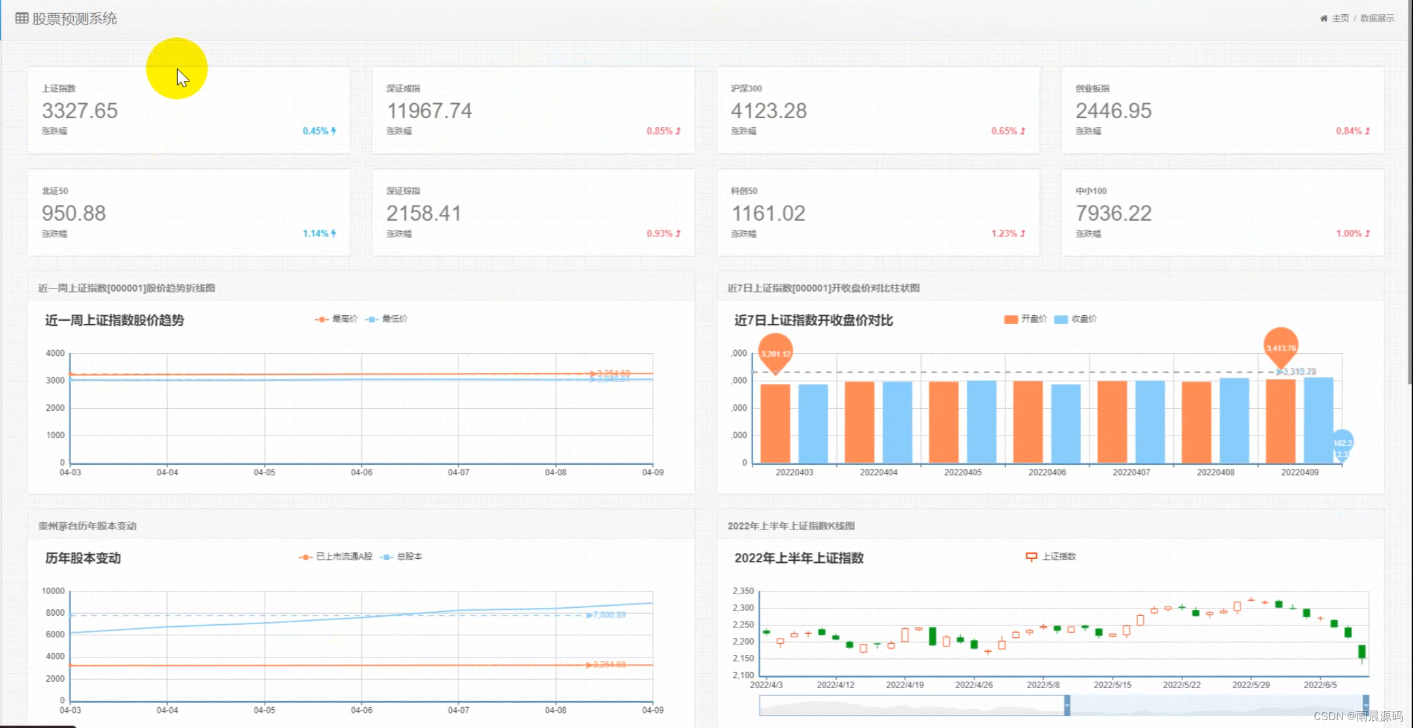Click the 3,319.29 average line label in bar chart
Screen dimensions: 1413x728
click(x=1299, y=372)
